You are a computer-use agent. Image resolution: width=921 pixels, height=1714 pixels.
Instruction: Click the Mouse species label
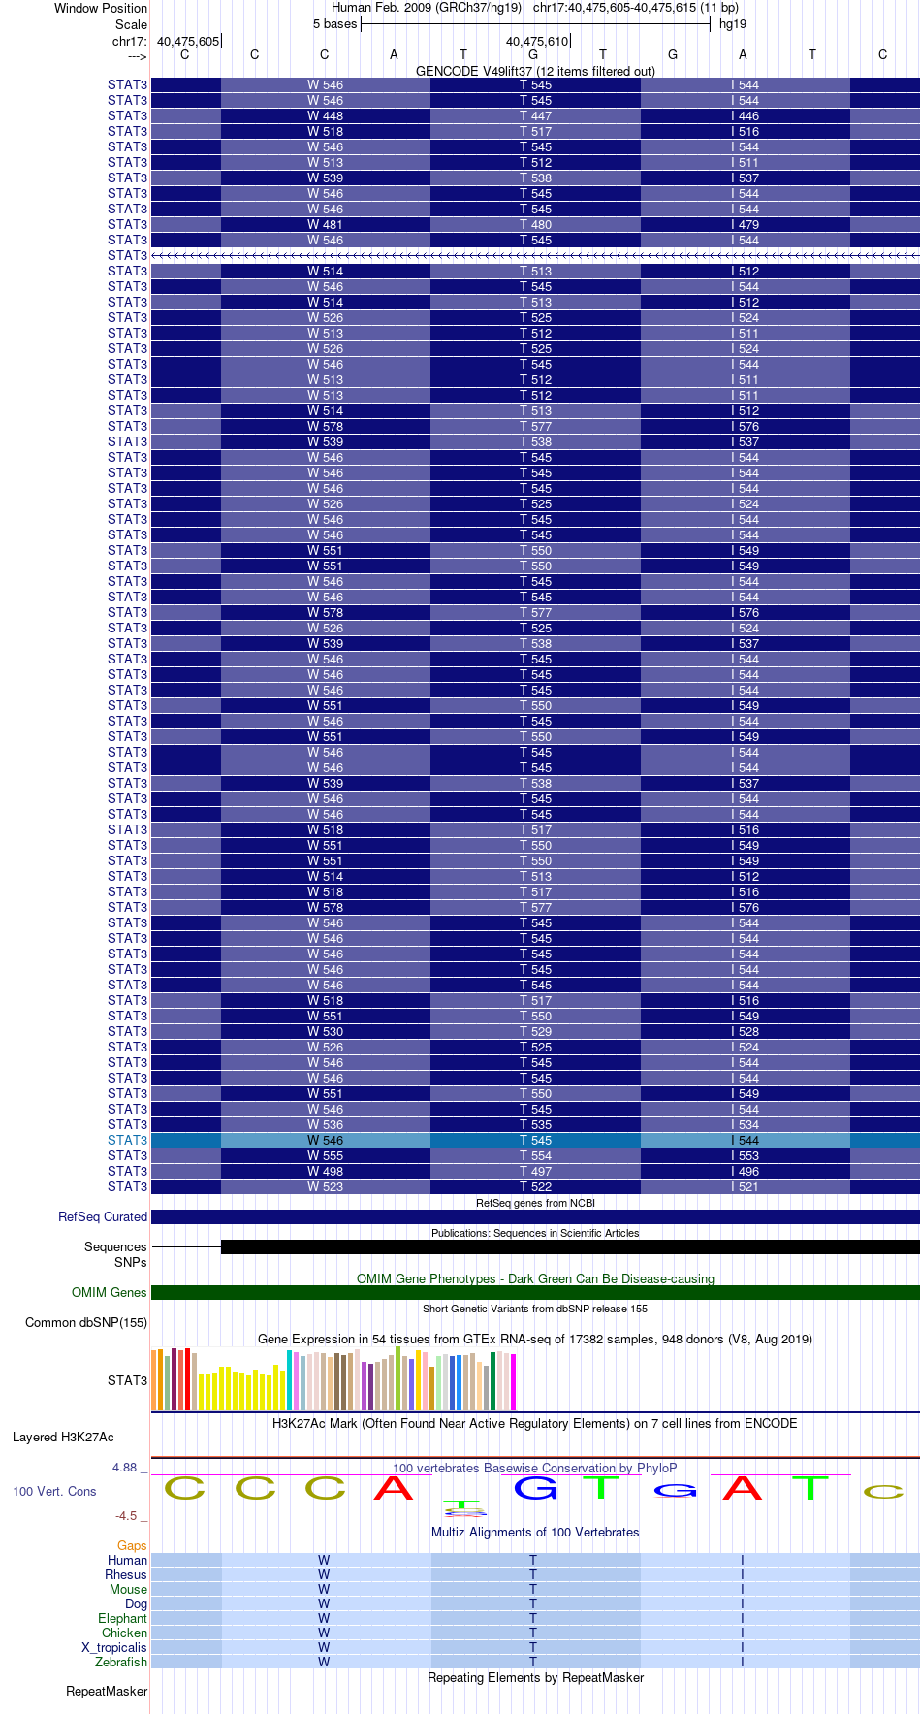coord(128,1589)
